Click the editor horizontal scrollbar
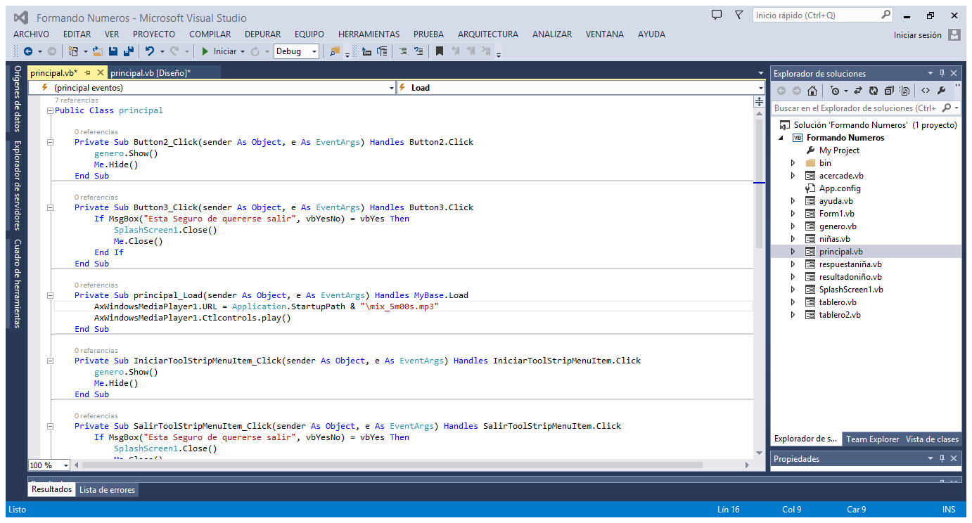Screen dimensions: 972x523 392,465
